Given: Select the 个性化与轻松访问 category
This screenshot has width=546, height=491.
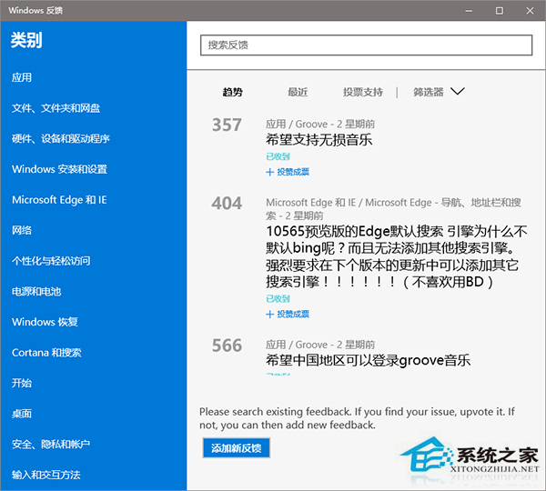Looking at the screenshot, I should tap(51, 261).
